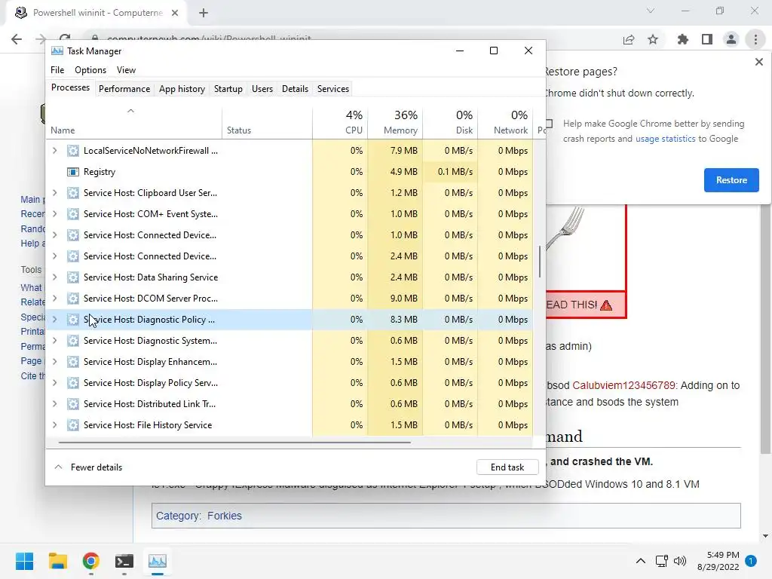Click the Task Manager vertical scrollbar thumb
This screenshot has height=579, width=772.
point(540,262)
